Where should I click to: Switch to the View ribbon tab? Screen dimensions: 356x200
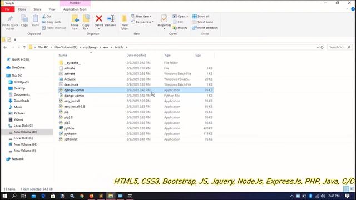[52, 9]
